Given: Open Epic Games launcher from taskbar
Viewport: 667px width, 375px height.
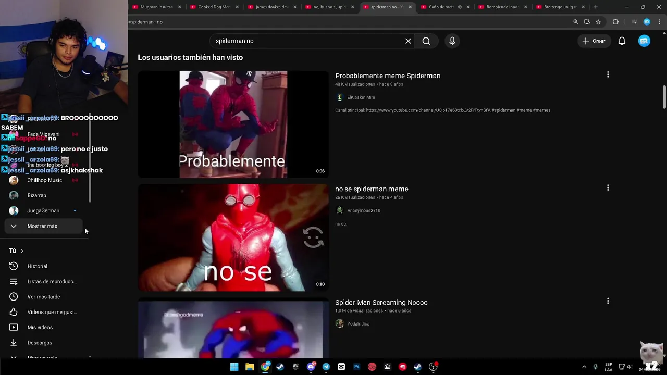Looking at the screenshot, I should [295, 367].
